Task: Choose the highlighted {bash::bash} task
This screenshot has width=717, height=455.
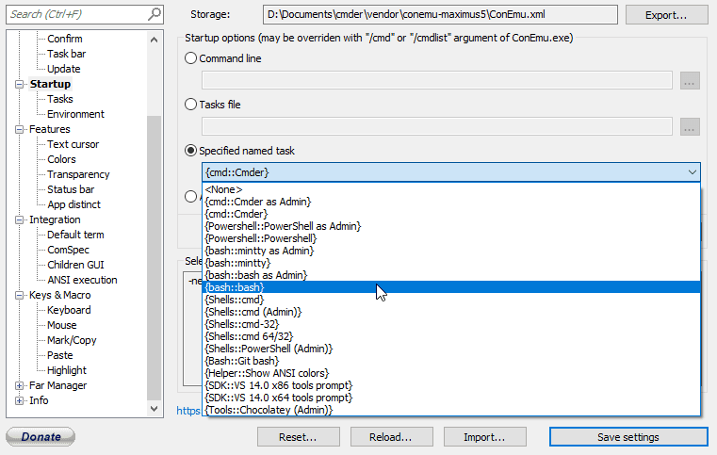Action: click(x=451, y=287)
